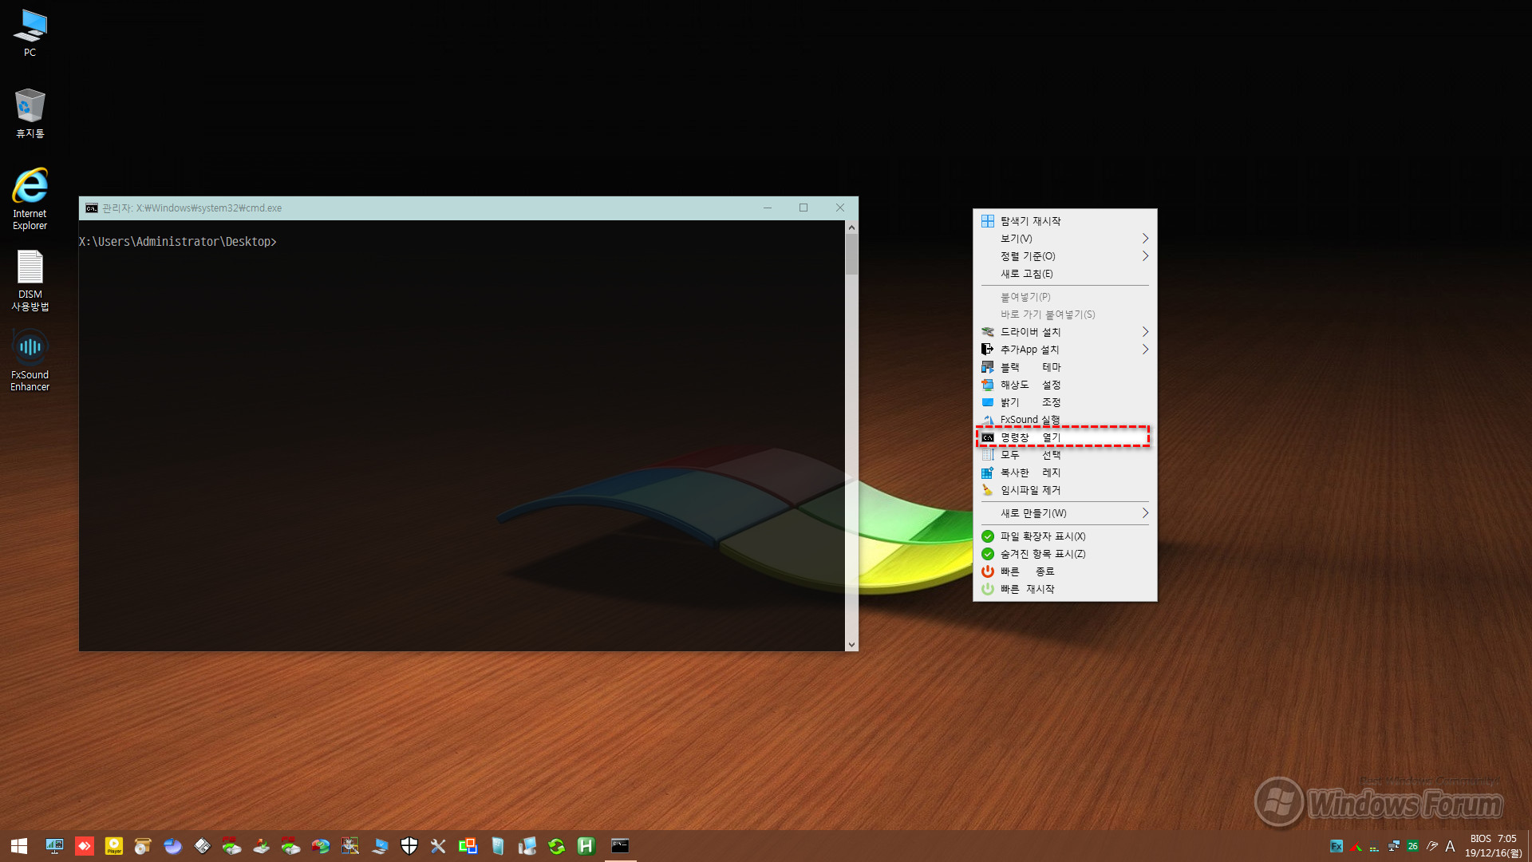
Task: Click 명령창 열기 menu entry
Action: point(1064,437)
